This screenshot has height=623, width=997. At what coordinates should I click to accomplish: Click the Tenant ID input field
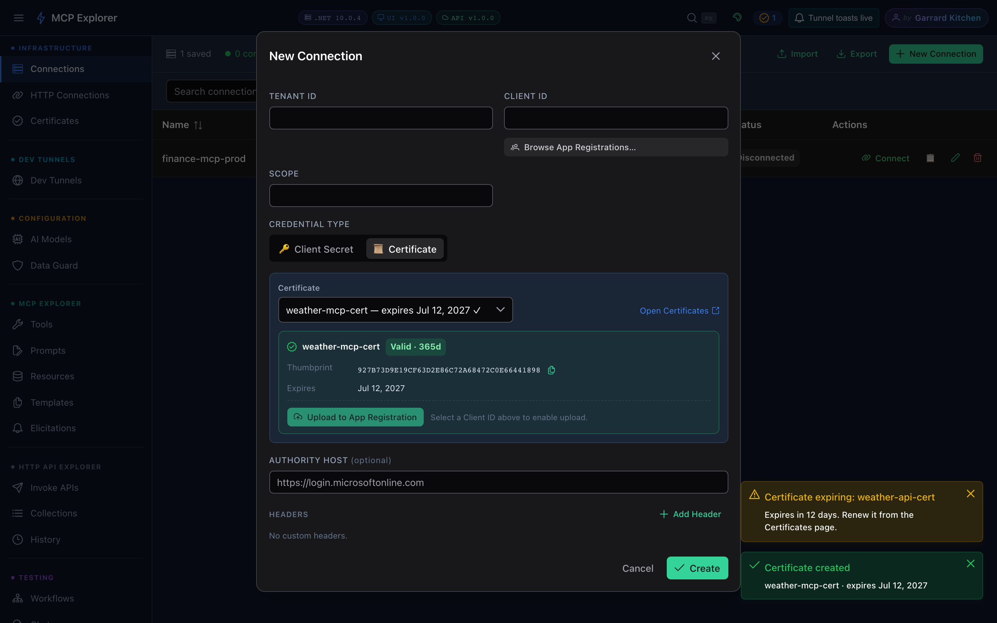[x=381, y=118]
